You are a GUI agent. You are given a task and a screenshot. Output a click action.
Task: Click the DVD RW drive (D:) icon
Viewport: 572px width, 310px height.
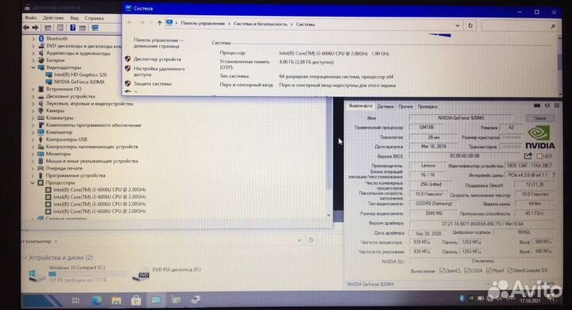[141, 275]
